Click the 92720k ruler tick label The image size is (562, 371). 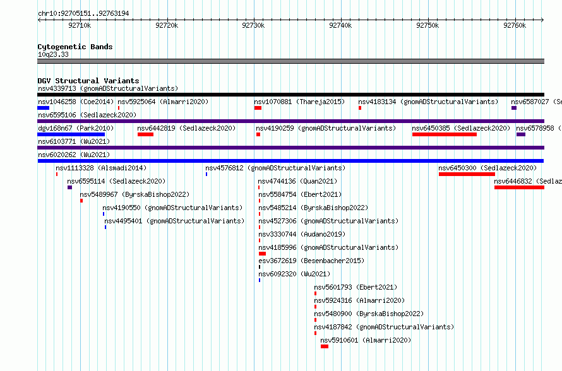(x=167, y=25)
